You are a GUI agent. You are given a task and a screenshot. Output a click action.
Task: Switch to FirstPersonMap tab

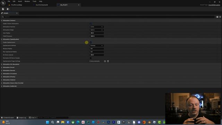pos(17,5)
